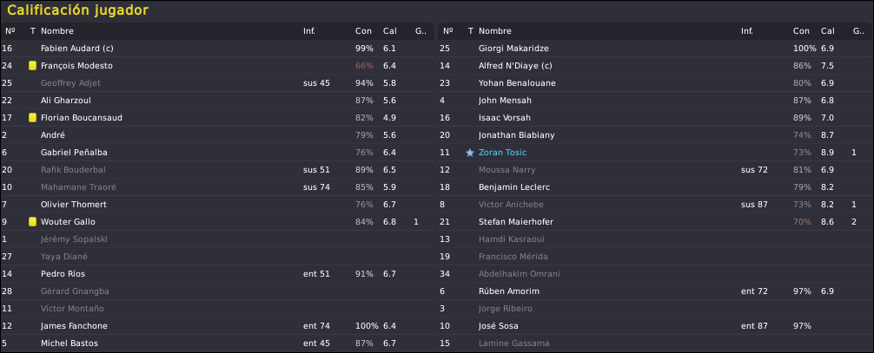
Task: Sort left table by Con column
Action: 363,31
